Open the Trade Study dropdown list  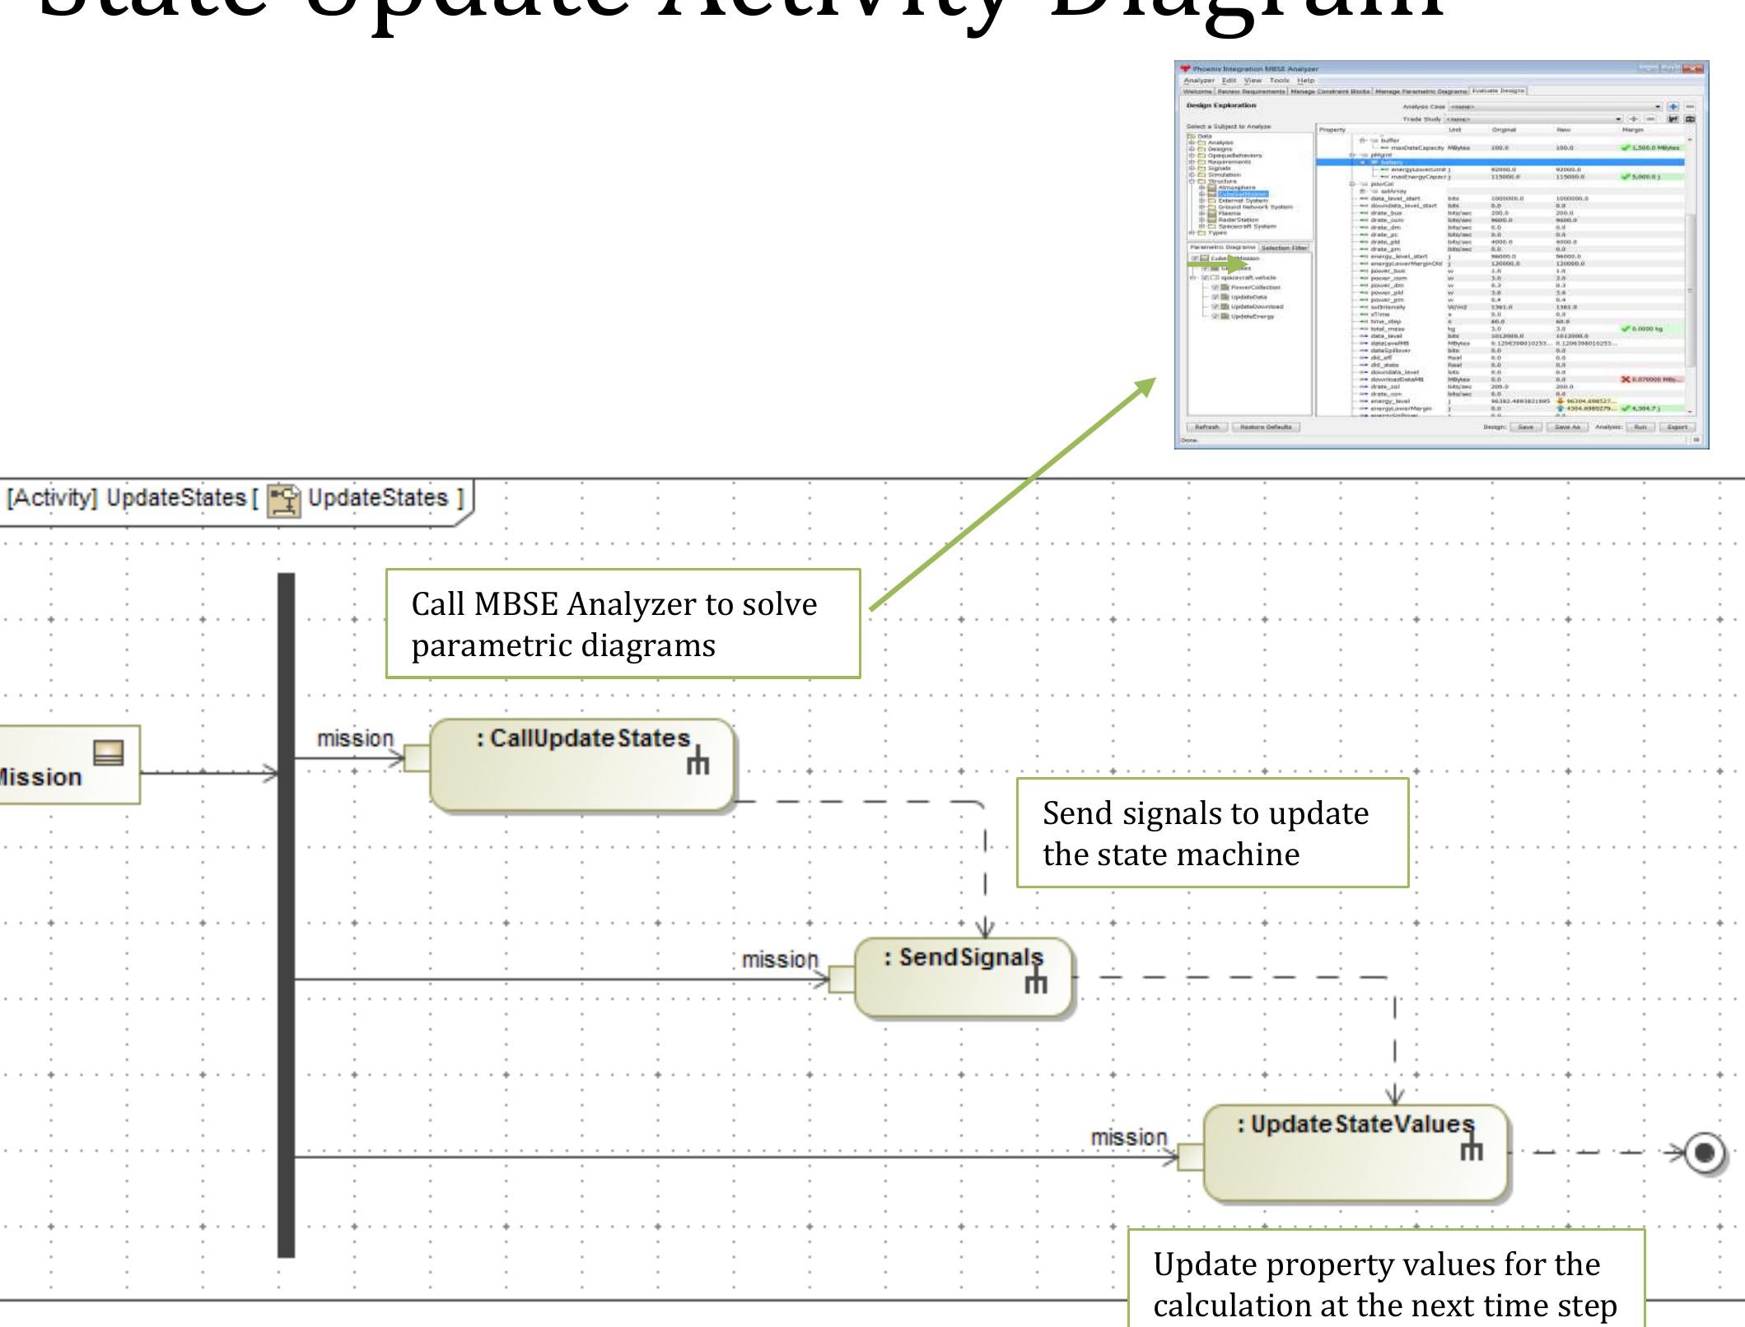pos(1617,119)
